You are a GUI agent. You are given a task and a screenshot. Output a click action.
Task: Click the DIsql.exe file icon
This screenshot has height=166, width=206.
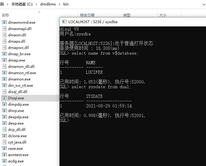point(4,98)
